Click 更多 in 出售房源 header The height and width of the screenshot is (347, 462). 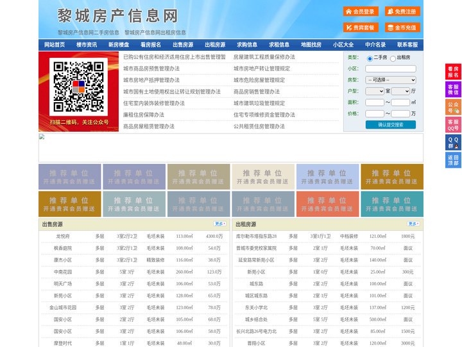(220, 224)
